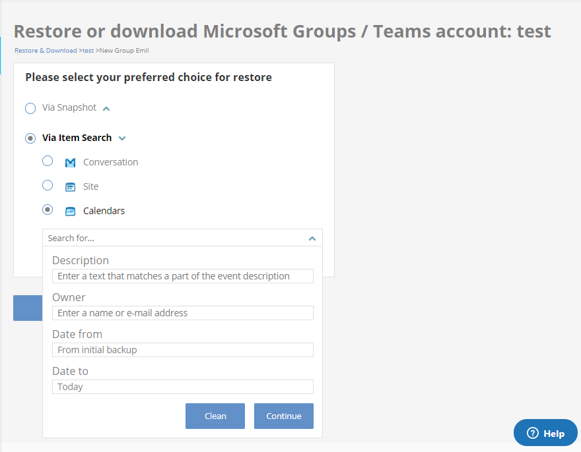Click the Continue button
This screenshot has width=581, height=452.
click(284, 416)
